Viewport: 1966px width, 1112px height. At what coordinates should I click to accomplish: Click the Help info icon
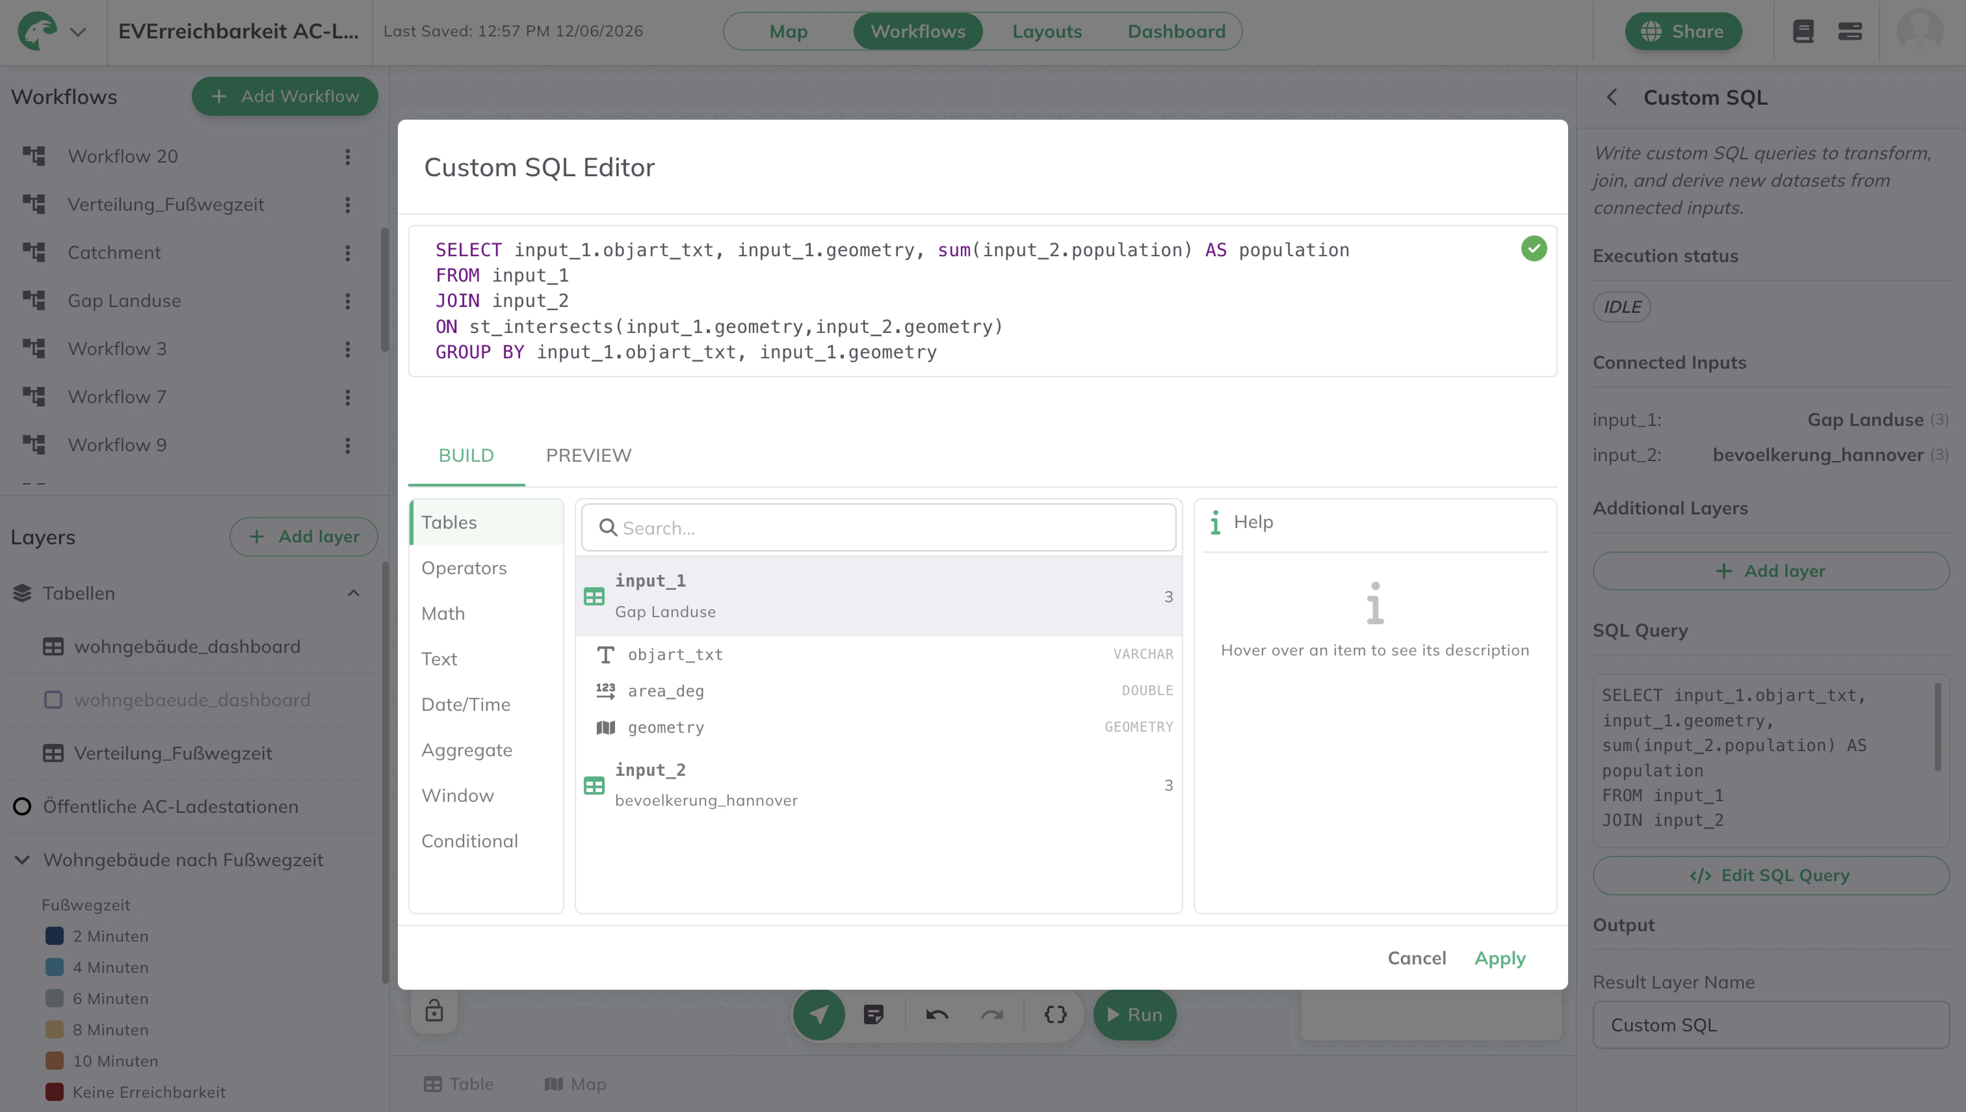pos(1215,523)
